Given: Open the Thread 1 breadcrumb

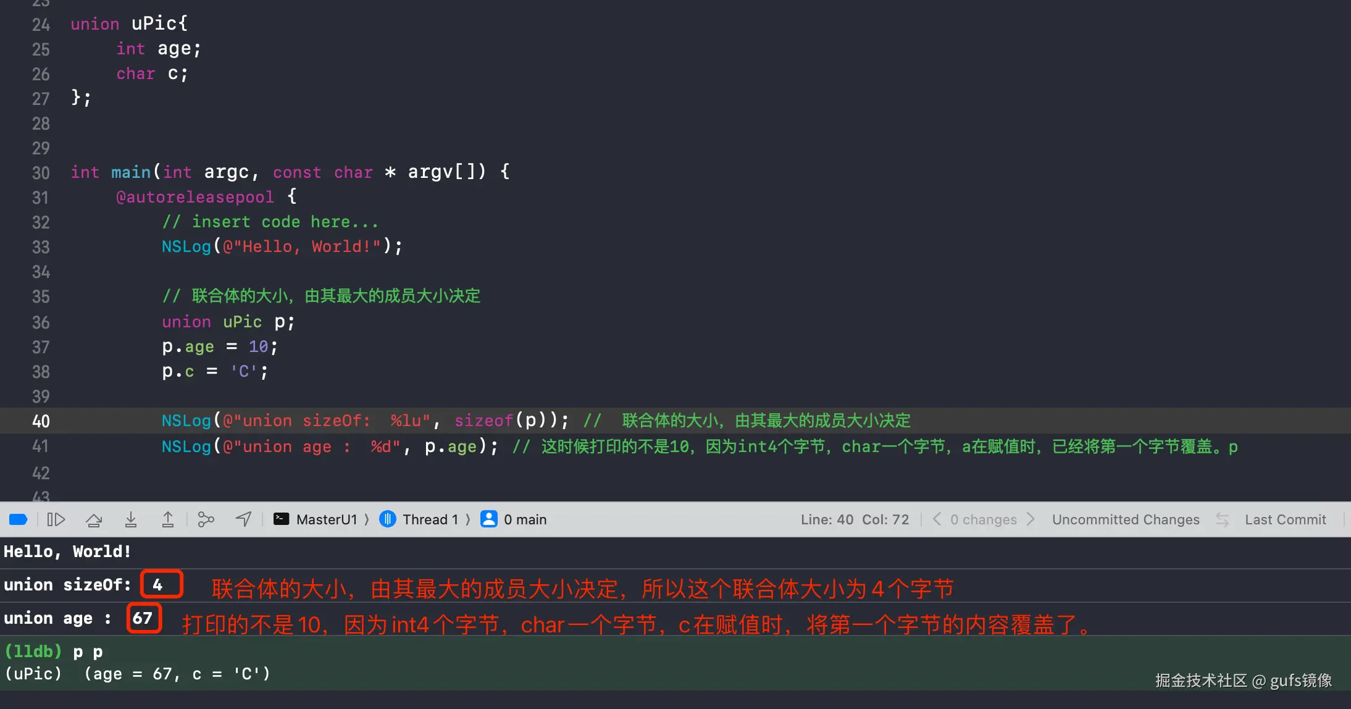Looking at the screenshot, I should (x=430, y=519).
